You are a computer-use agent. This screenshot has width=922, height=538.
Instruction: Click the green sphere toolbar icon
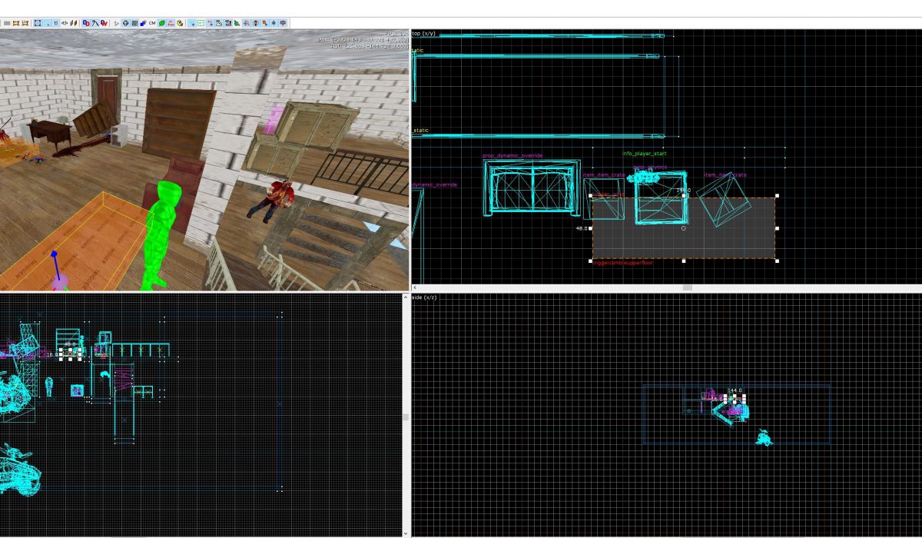point(161,23)
